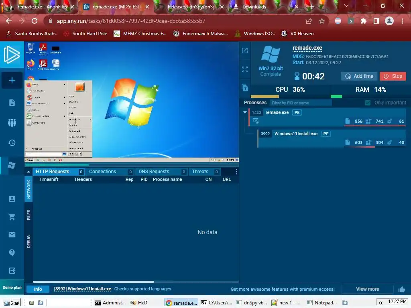The width and height of the screenshot is (411, 308).
Task: Open network panel three-dot options menu
Action: (x=236, y=172)
